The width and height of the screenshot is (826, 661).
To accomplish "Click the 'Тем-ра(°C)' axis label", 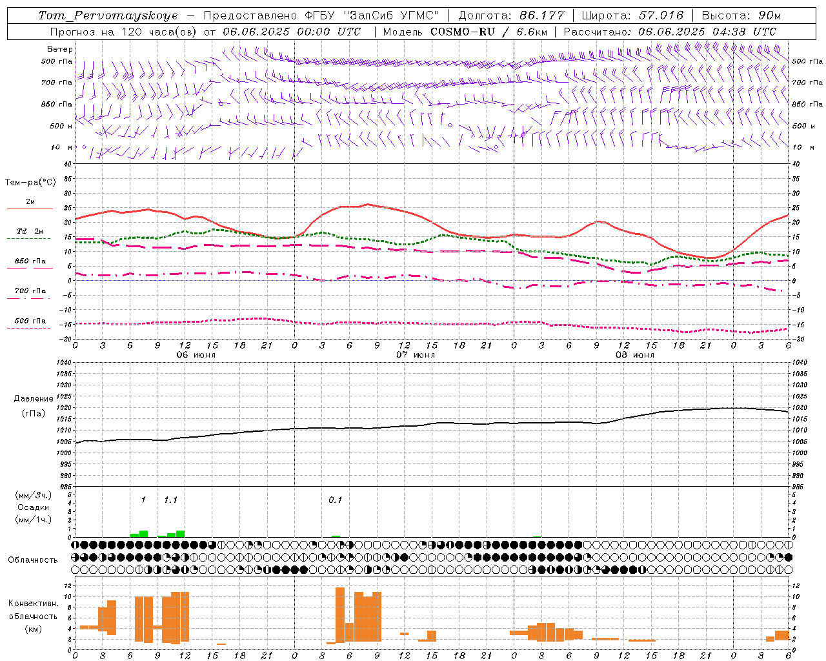I will point(30,182).
